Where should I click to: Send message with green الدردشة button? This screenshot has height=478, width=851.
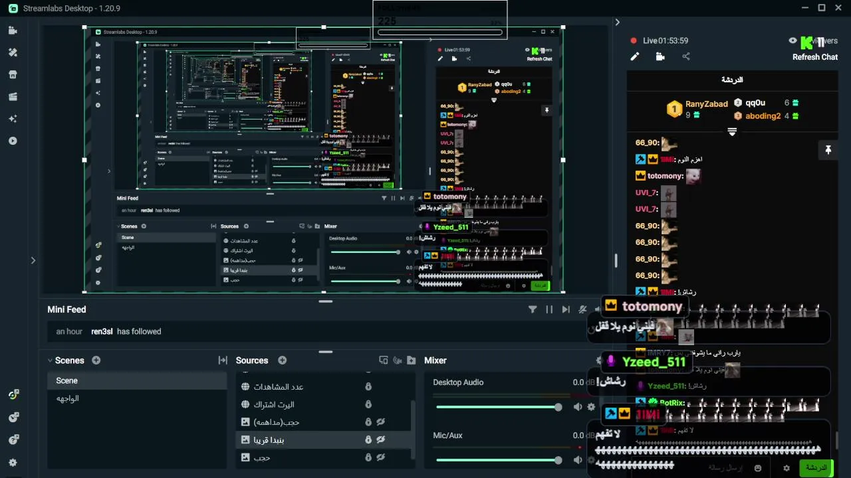(816, 468)
